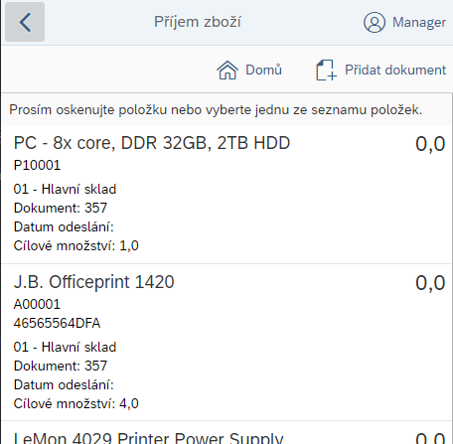Click the Domů house icon
The width and height of the screenshot is (453, 444).
click(227, 71)
